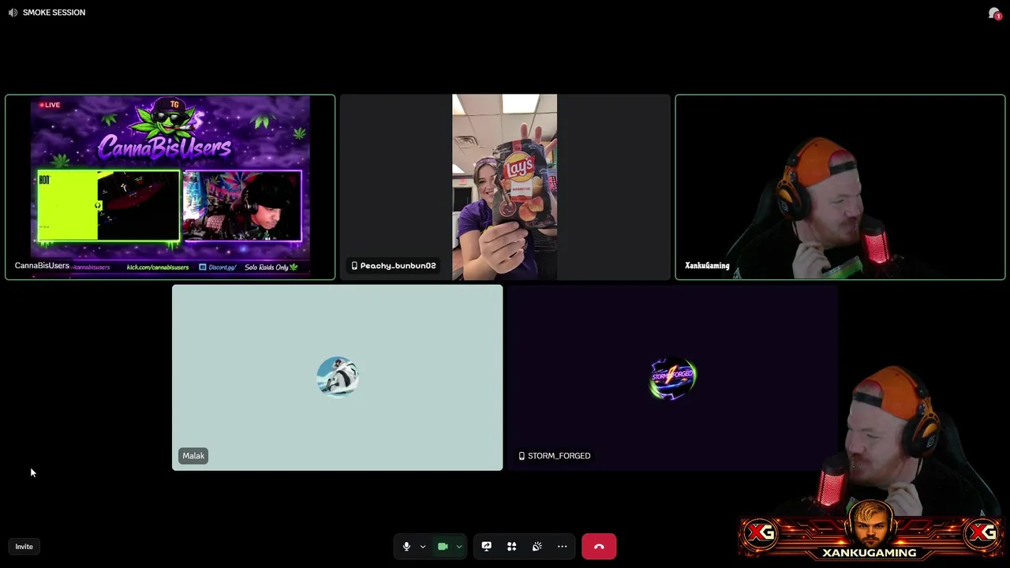Screen dimensions: 1010x568
Task: Open the member list notification icon
Action: (994, 13)
